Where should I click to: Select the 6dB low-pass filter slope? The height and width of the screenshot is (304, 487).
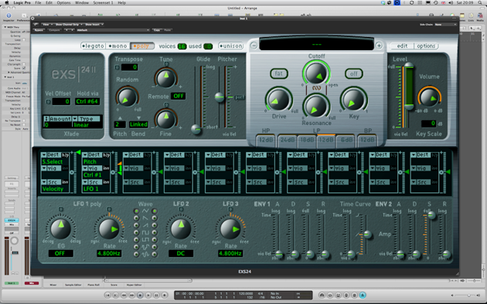click(346, 140)
